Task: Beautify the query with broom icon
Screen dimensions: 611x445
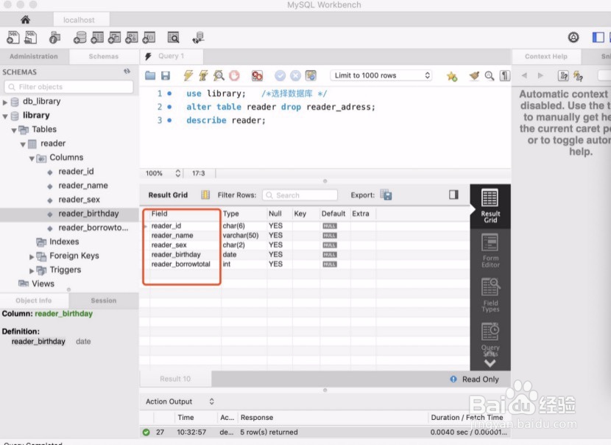Action: click(474, 76)
